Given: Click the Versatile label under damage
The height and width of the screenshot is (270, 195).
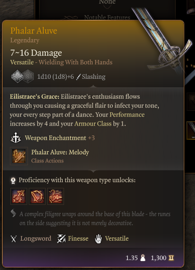Looking at the screenshot, I should pos(22,62).
